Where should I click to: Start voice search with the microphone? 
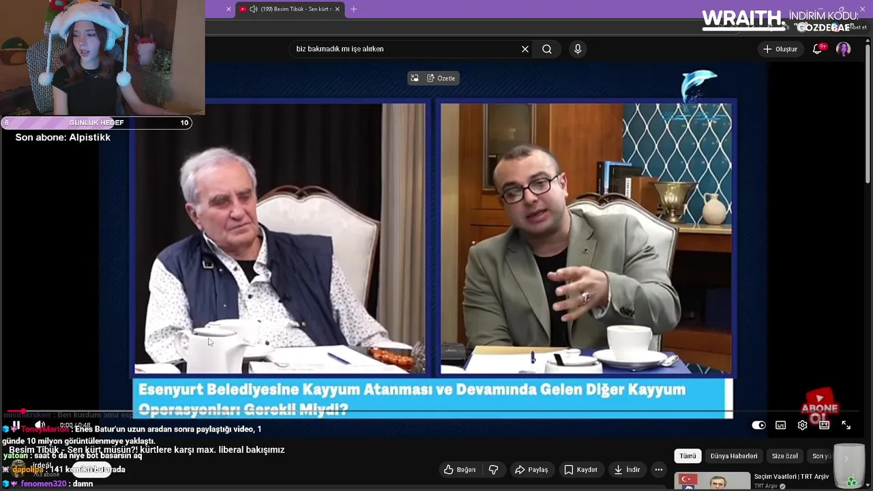(578, 49)
